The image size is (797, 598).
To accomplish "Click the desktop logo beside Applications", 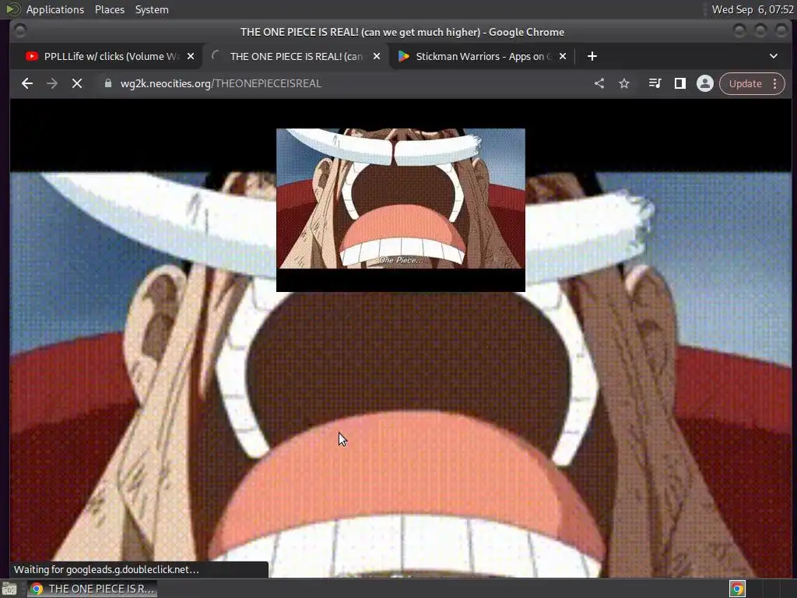I will pyautogui.click(x=12, y=9).
